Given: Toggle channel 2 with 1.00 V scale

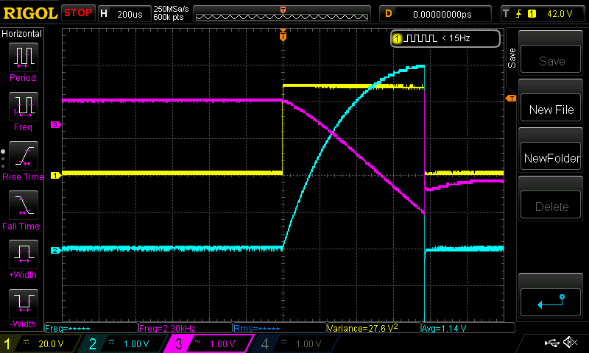Looking at the screenshot, I should coord(126,343).
